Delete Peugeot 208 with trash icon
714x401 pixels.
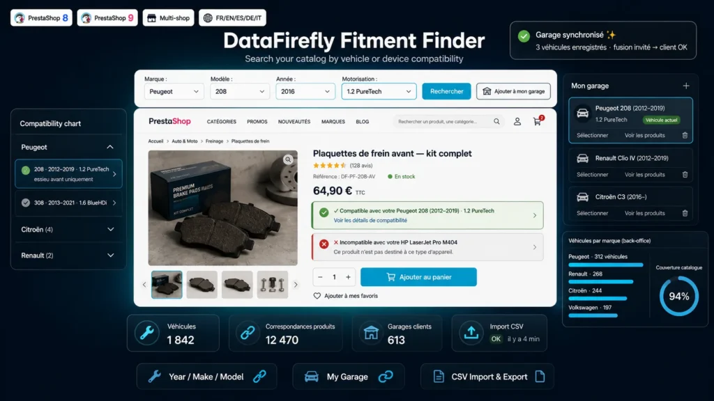(x=685, y=136)
